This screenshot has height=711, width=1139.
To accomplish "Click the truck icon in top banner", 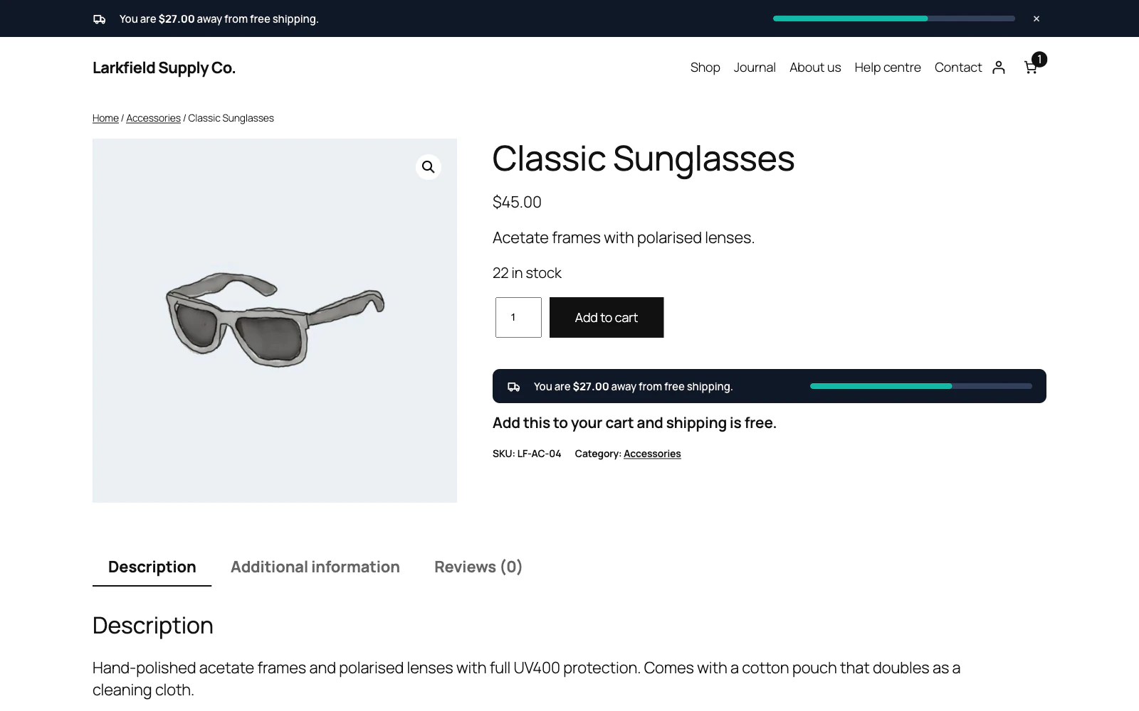I will coord(100,19).
